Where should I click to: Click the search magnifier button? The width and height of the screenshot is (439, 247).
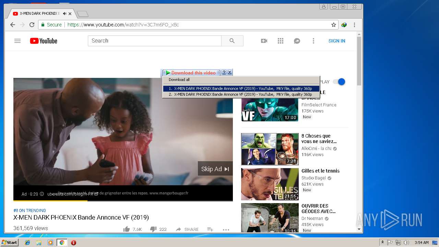pyautogui.click(x=232, y=41)
